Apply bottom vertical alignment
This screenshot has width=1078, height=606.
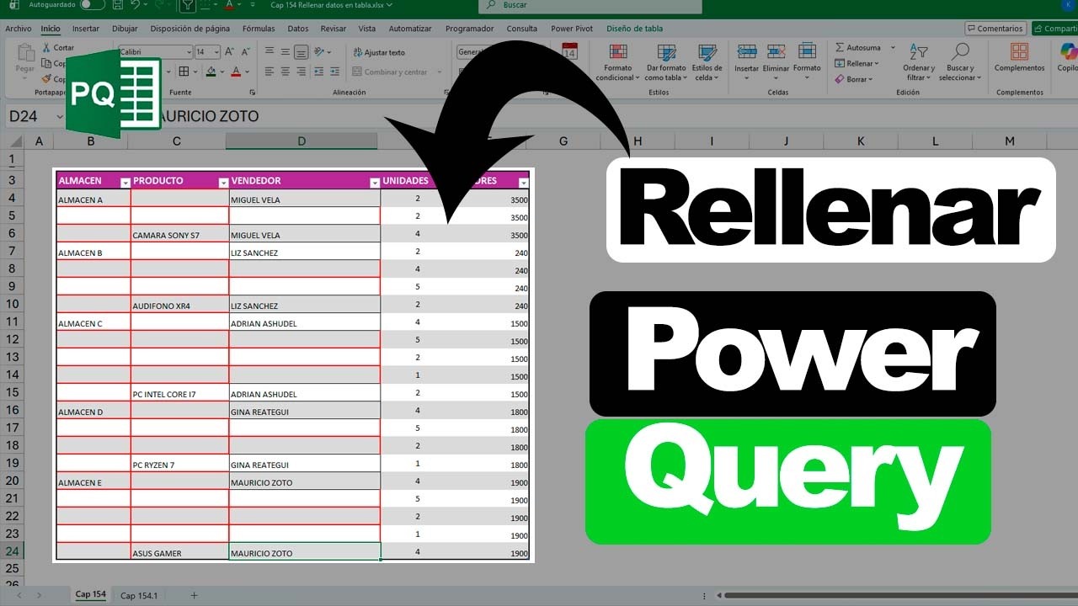coord(302,52)
